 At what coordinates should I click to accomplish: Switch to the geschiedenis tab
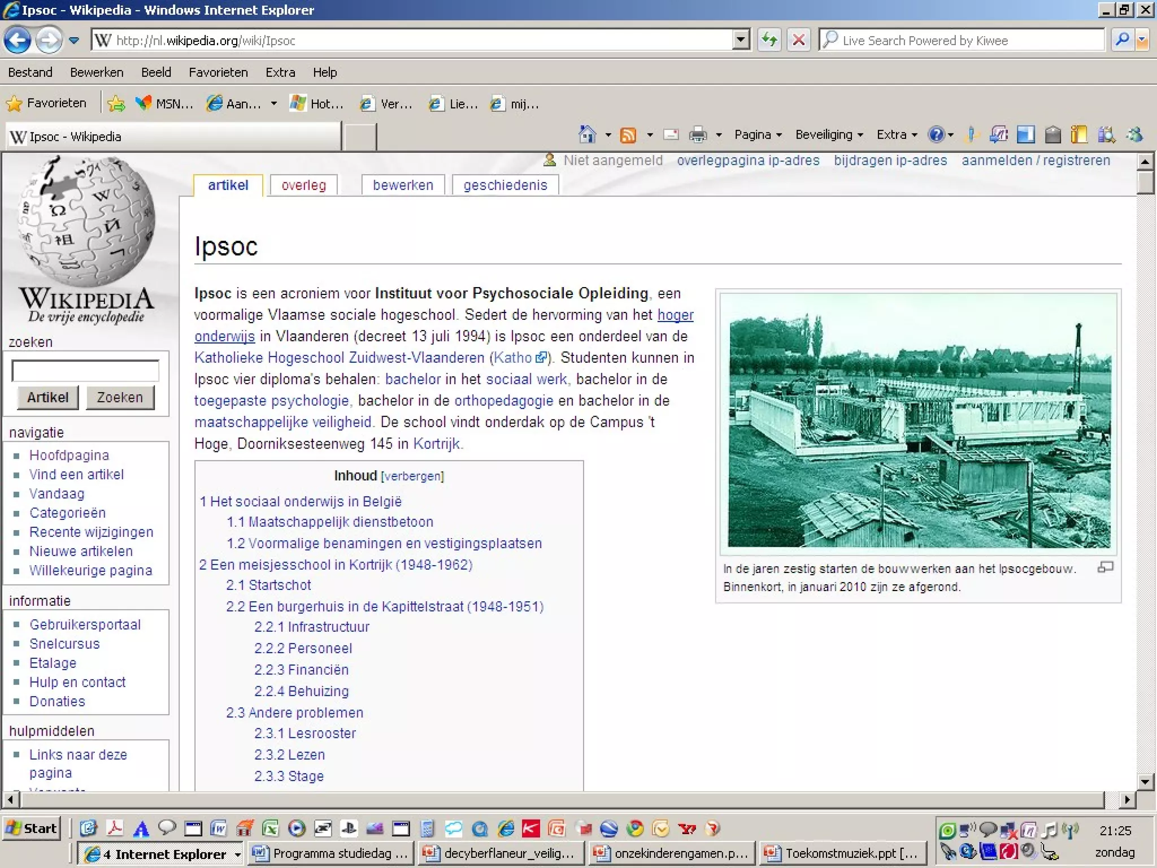pos(505,185)
